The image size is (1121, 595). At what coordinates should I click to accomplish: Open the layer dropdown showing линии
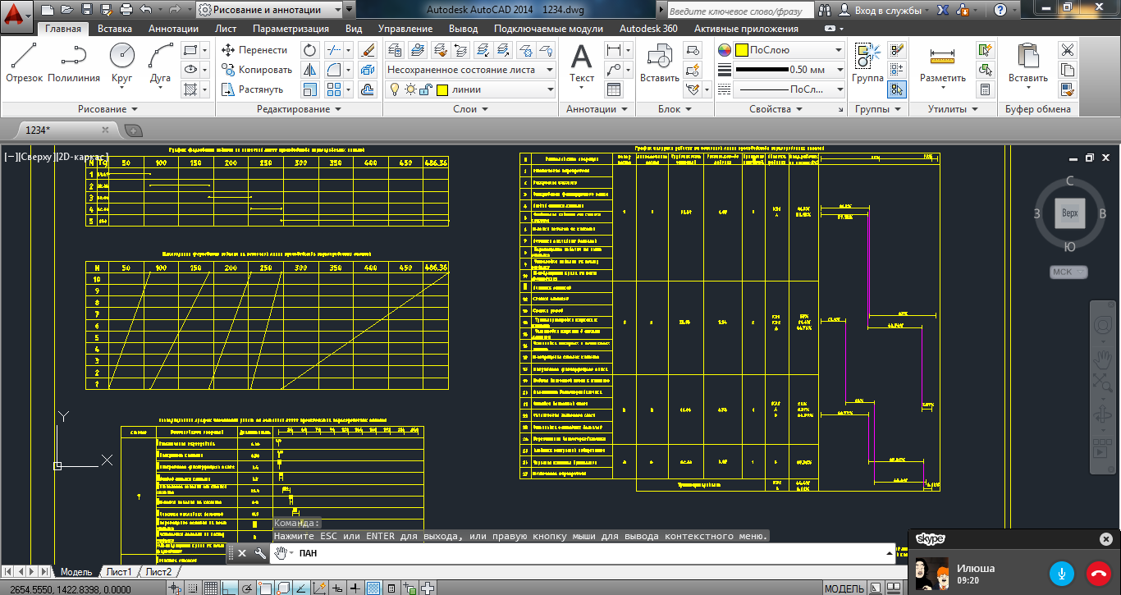coord(470,89)
